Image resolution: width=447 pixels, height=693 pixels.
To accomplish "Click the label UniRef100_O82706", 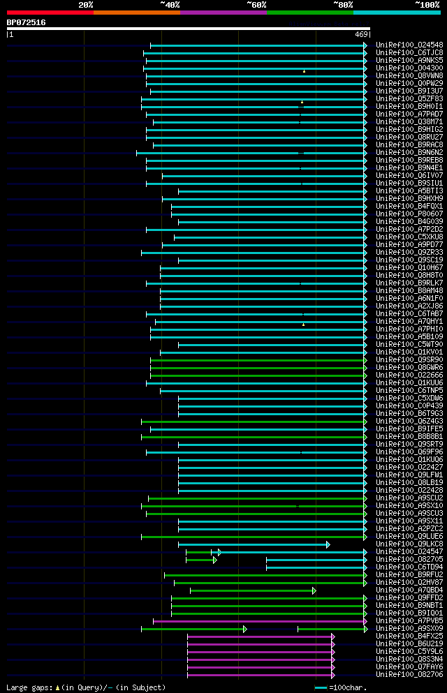I will pos(409,675).
